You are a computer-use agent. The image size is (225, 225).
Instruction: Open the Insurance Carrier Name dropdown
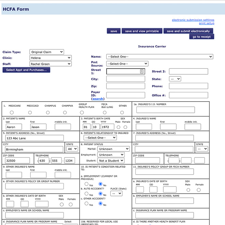pyautogui.click(x=160, y=57)
